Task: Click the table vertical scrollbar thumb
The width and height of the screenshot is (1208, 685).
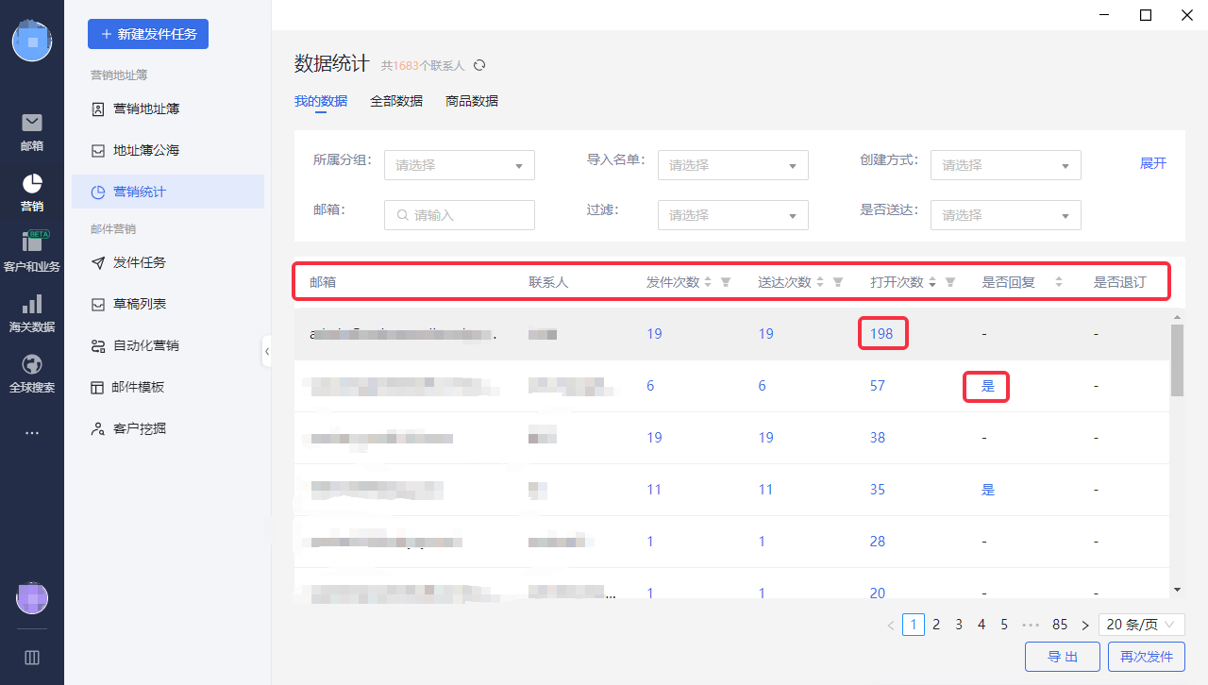Action: (1177, 360)
